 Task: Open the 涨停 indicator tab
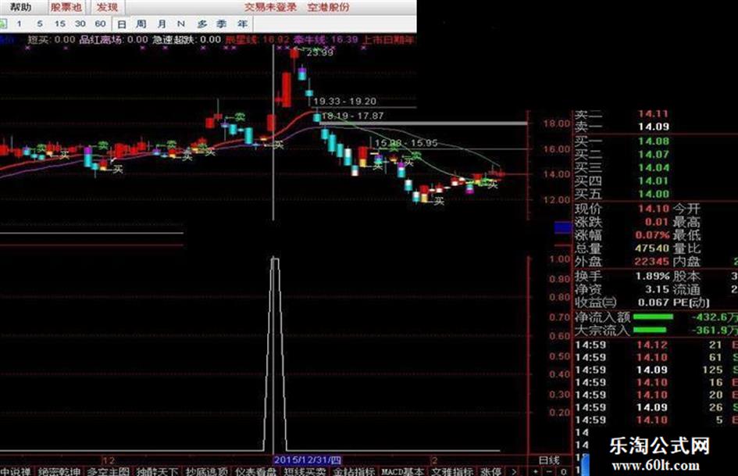[x=490, y=471]
